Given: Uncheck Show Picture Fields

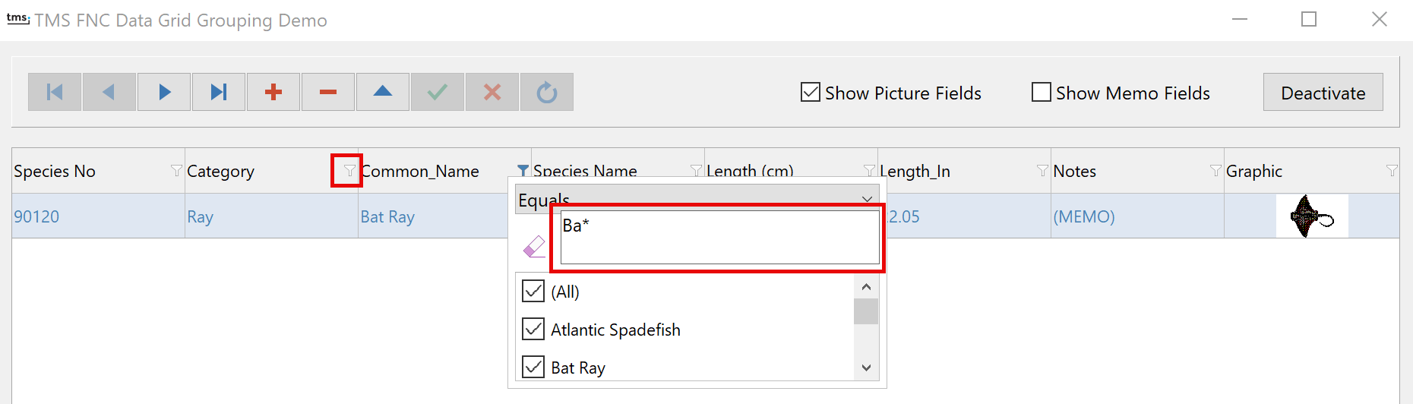Looking at the screenshot, I should pyautogui.click(x=811, y=93).
